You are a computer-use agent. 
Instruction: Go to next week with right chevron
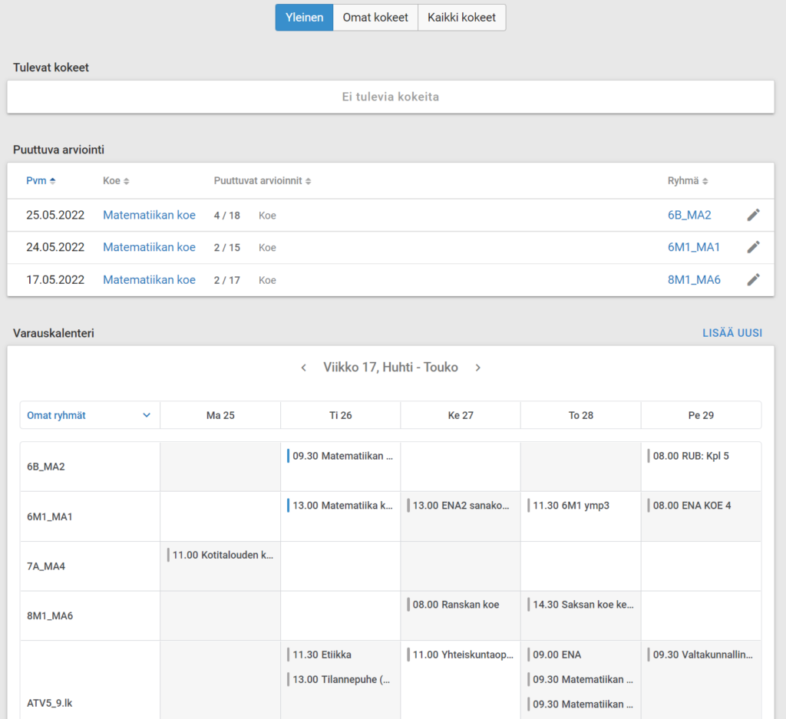click(477, 368)
